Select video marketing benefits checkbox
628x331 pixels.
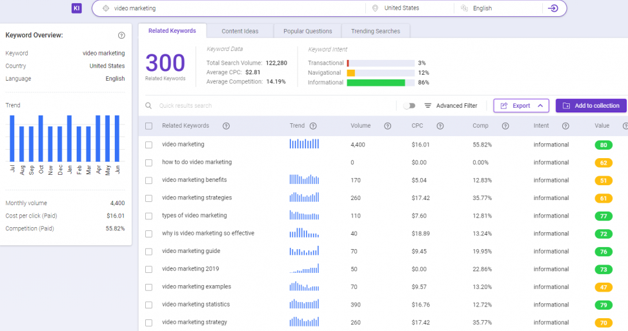pos(149,181)
